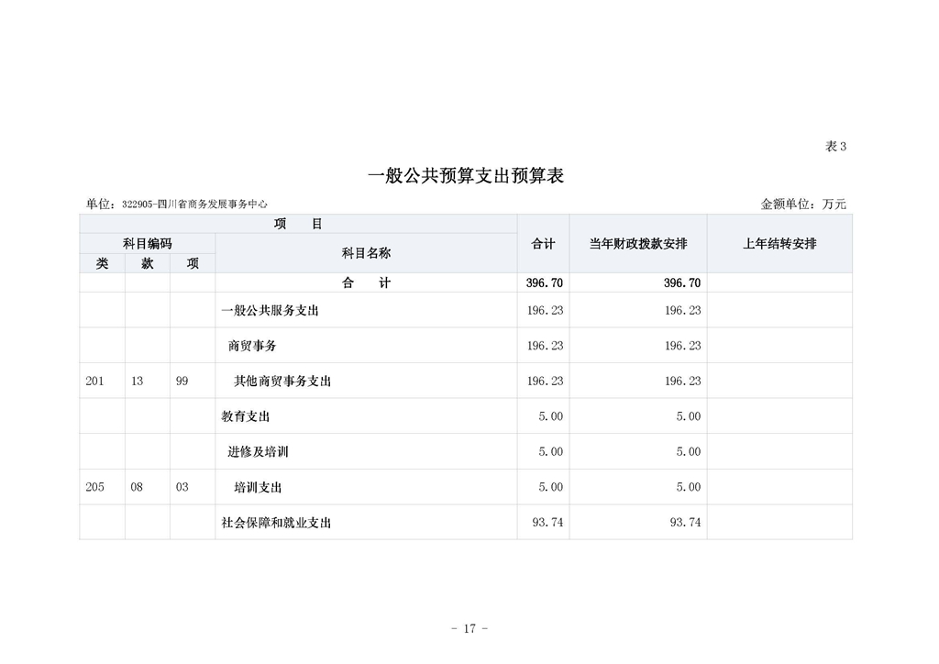Click the page number -17- at bottom
Image resolution: width=939 pixels, height=664 pixels.
point(469,628)
